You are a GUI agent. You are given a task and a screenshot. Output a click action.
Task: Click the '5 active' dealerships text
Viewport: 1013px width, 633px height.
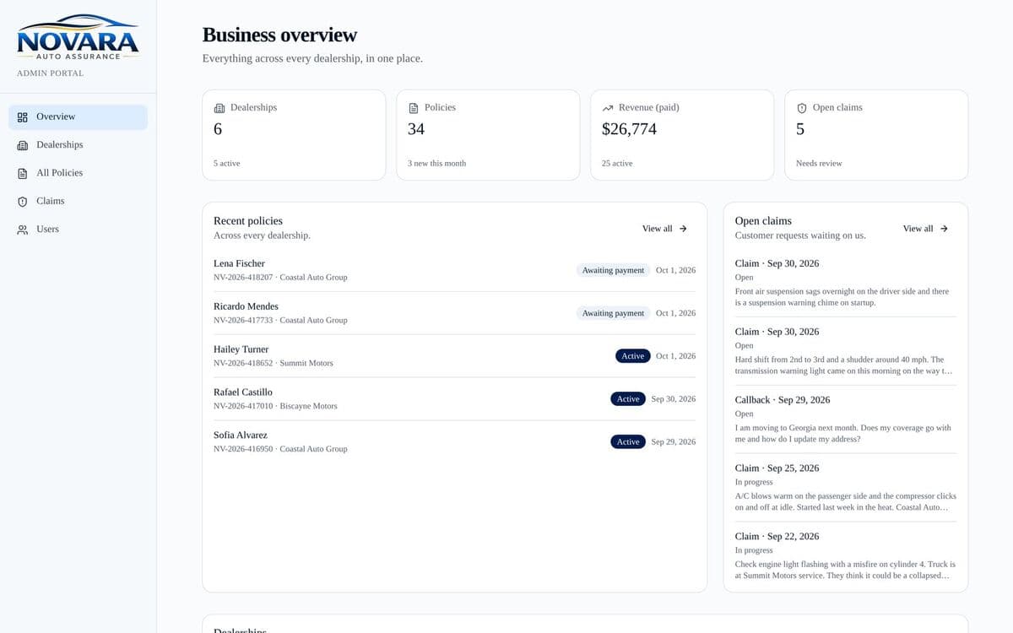coord(227,164)
